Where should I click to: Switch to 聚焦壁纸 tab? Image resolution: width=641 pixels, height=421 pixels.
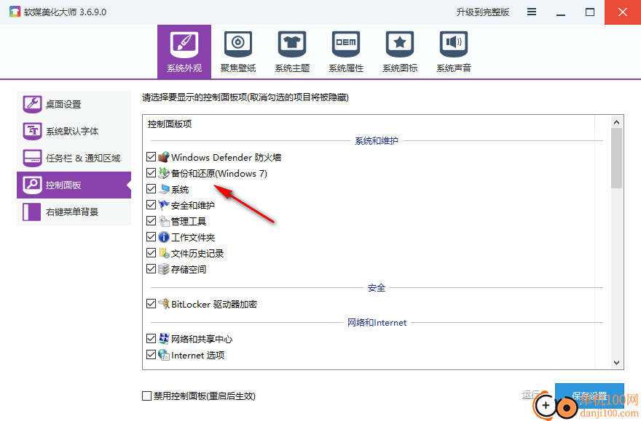click(x=238, y=52)
